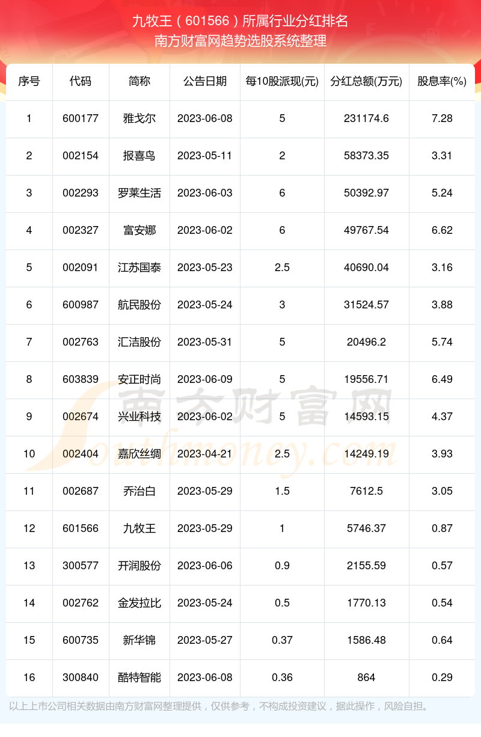Click 九牧王 in row 12
This screenshot has height=737, width=481.
pyautogui.click(x=139, y=528)
